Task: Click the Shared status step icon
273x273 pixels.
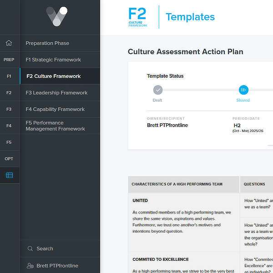Action: pos(243,90)
